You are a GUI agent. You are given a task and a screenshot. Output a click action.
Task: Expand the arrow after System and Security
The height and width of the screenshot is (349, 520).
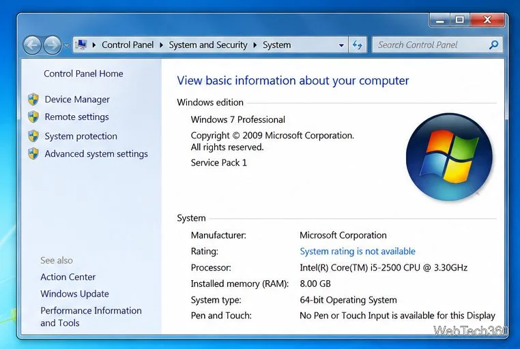[255, 45]
